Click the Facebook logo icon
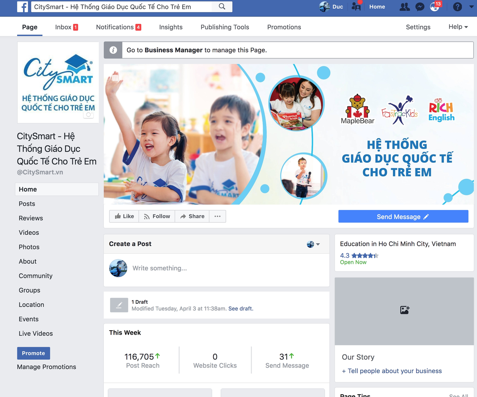This screenshot has height=397, width=477. tap(23, 7)
